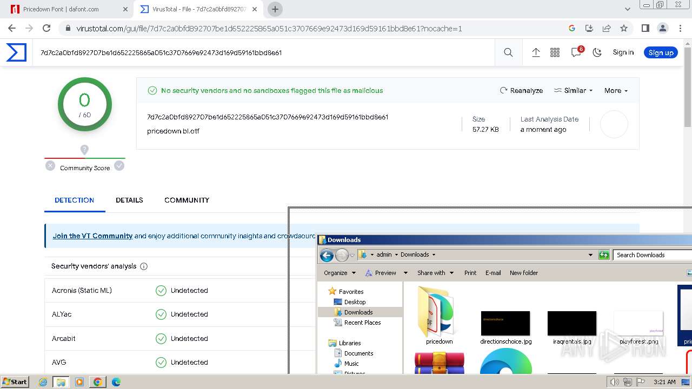Image resolution: width=692 pixels, height=389 pixels.
Task: Click Chrome reload page icon
Action: click(x=46, y=28)
